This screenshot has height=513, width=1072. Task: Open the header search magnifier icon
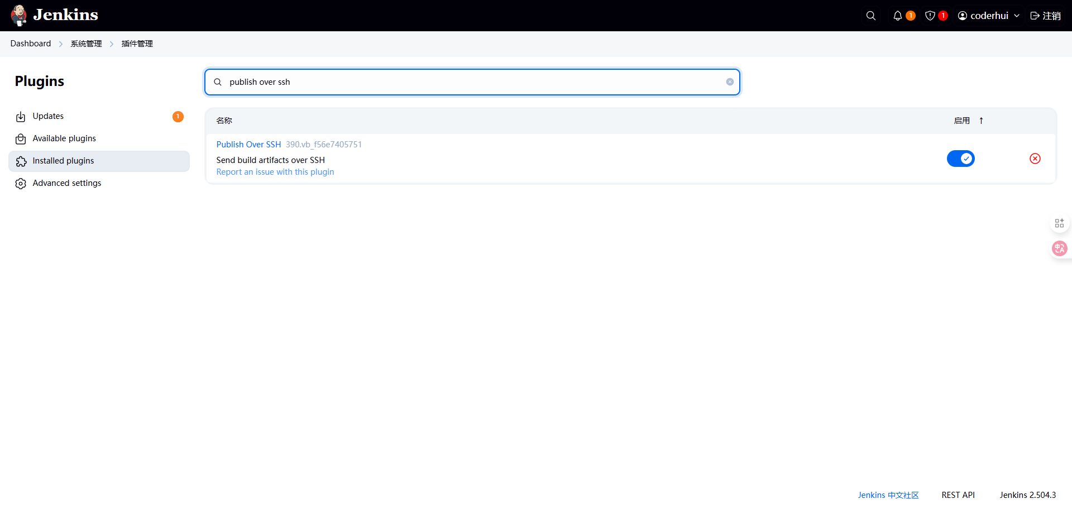tap(870, 16)
